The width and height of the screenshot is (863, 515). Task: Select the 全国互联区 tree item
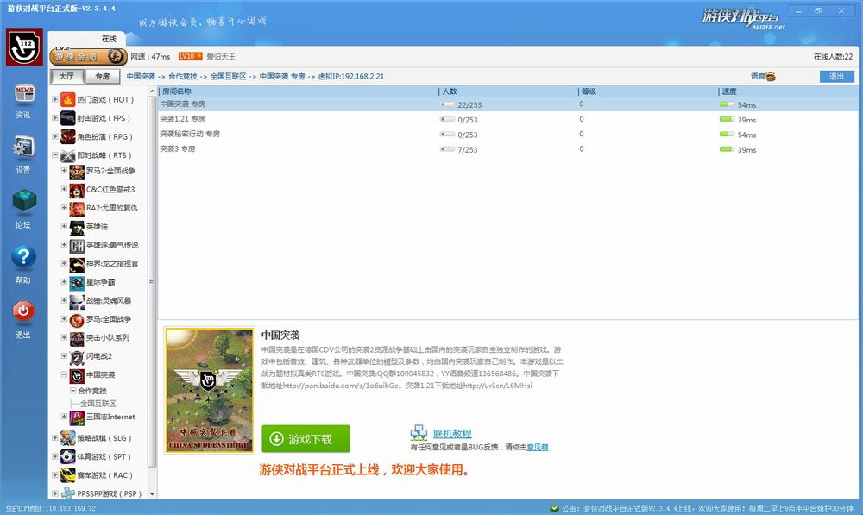pyautogui.click(x=98, y=404)
